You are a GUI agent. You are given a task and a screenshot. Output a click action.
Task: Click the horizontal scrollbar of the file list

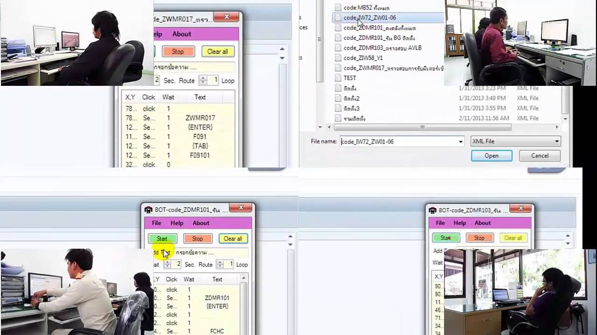[x=423, y=127]
